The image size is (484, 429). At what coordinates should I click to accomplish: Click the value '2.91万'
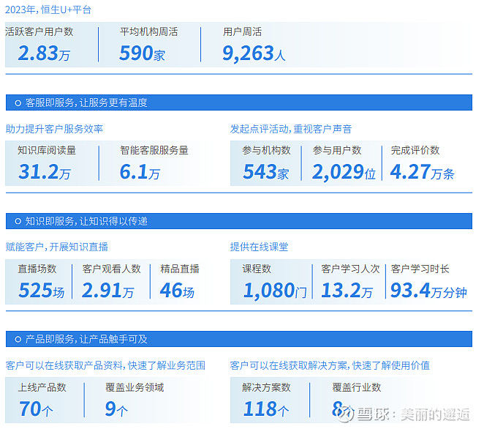(x=107, y=290)
